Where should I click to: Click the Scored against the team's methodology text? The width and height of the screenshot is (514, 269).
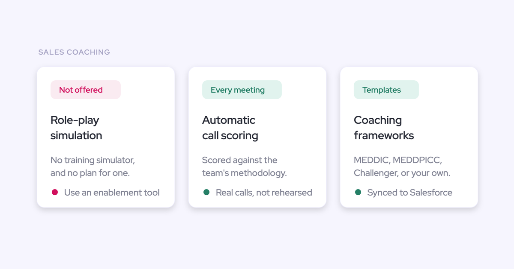coord(245,167)
